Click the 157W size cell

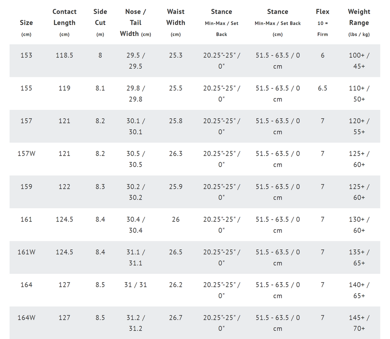coord(26,154)
